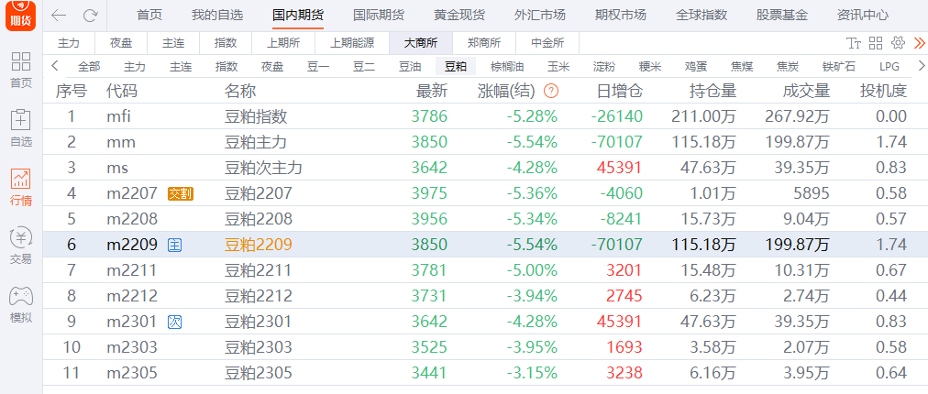The image size is (928, 394).
Task: Filter by 豆油 category
Action: pos(410,66)
